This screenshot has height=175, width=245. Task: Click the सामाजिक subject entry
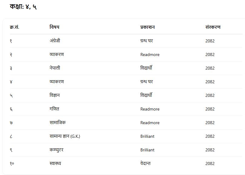tap(58, 123)
